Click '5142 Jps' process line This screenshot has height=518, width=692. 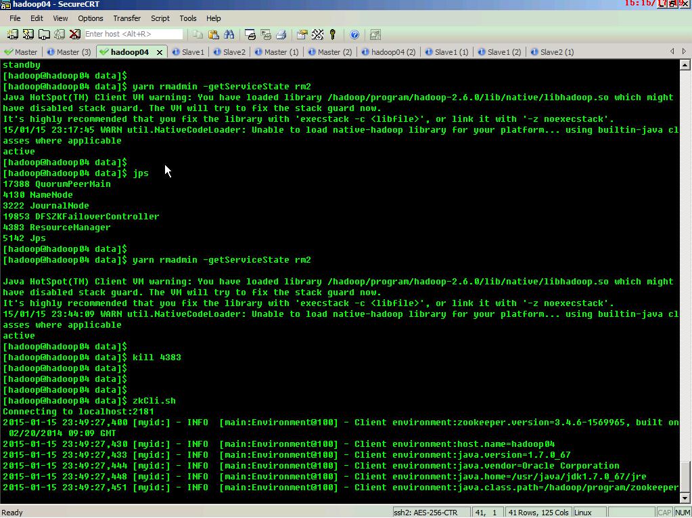coord(24,238)
